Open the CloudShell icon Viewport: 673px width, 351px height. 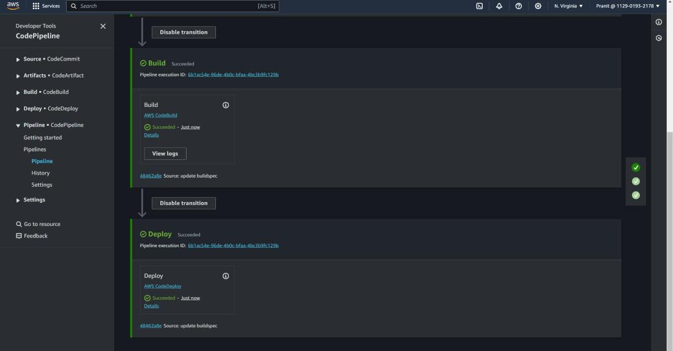pos(480,6)
